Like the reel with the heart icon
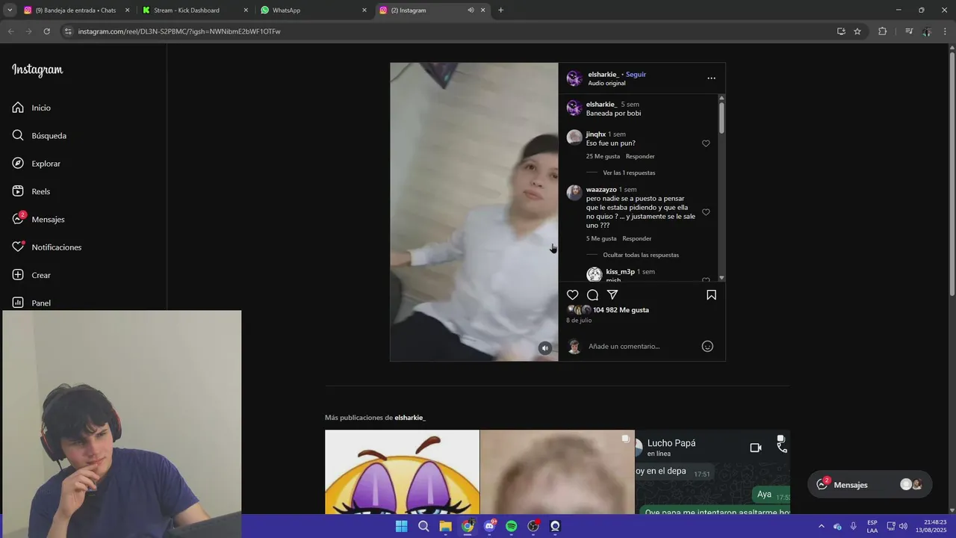 click(573, 295)
